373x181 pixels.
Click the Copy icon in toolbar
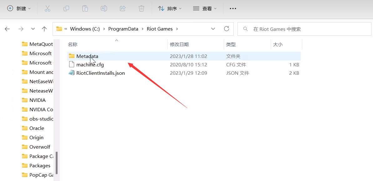pyautogui.click(x=66, y=8)
